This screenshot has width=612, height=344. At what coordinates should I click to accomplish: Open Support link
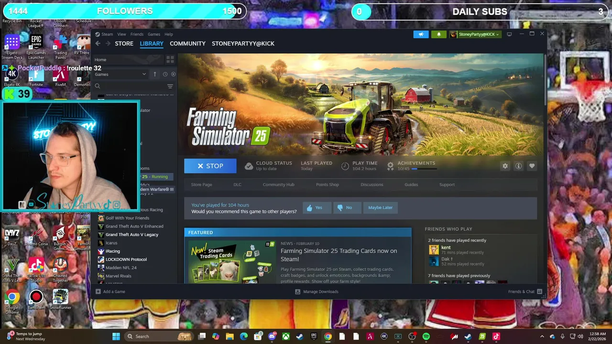(x=447, y=184)
